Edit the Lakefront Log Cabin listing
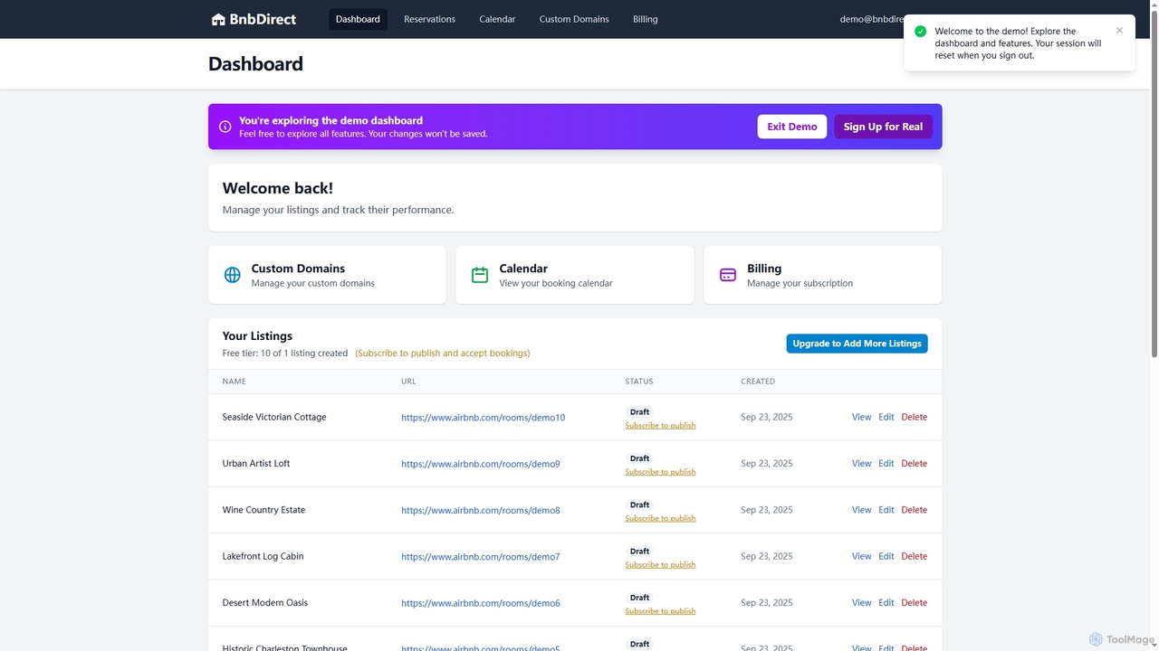 [x=886, y=556]
